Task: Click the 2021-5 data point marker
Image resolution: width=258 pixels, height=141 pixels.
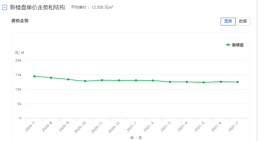Action: click(204, 82)
